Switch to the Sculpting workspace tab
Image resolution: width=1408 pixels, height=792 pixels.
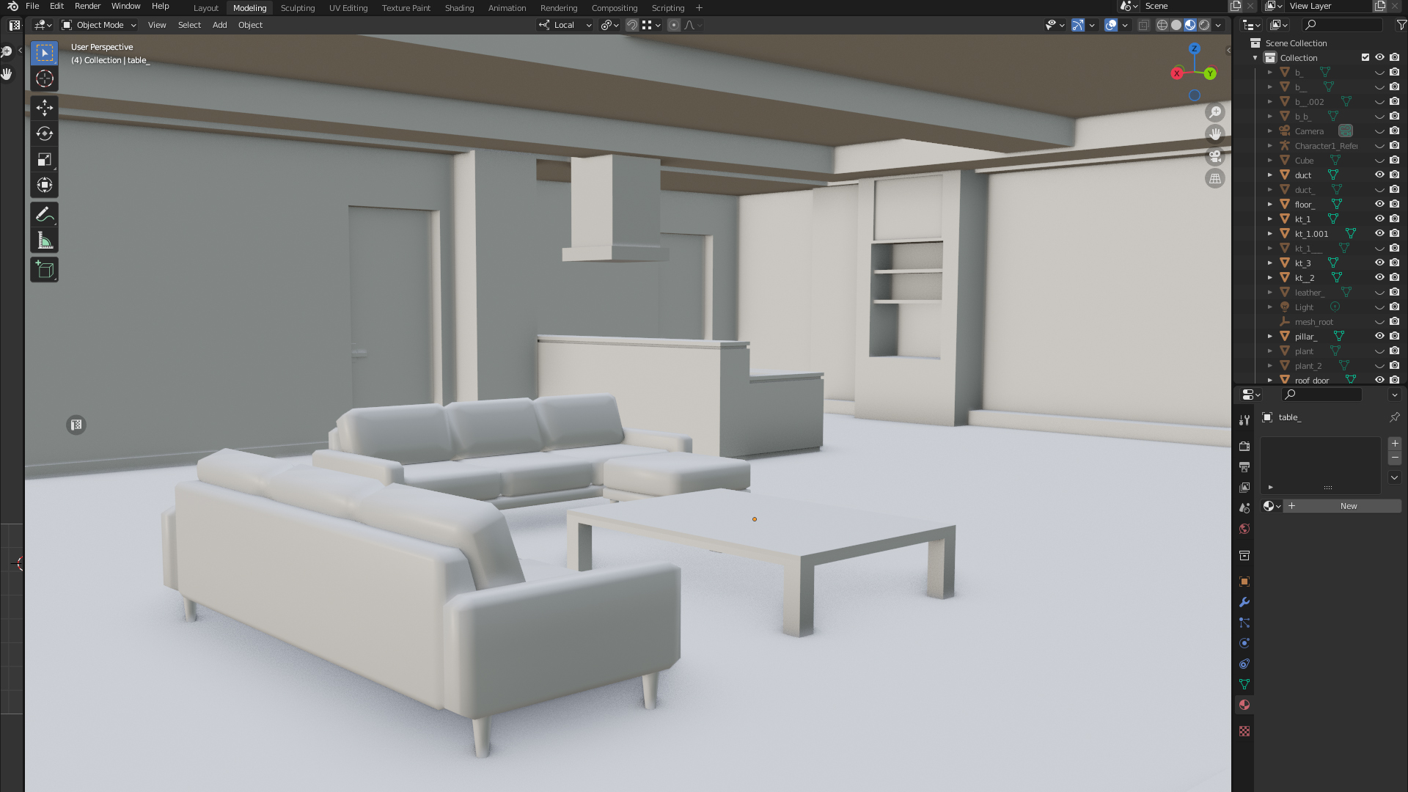[297, 8]
